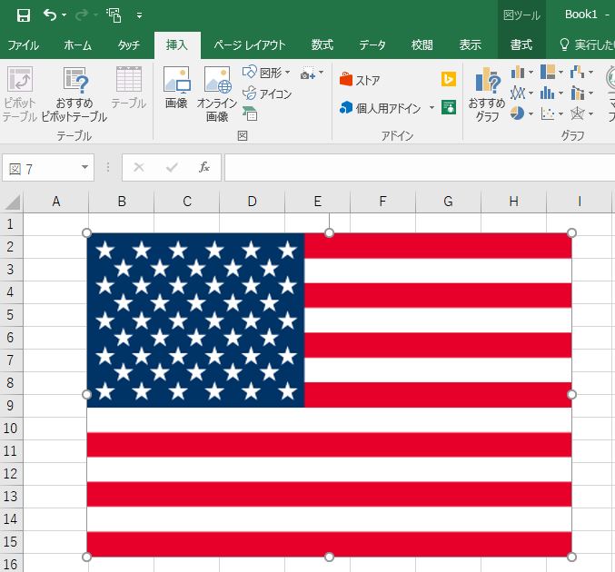Click the Select All corner triangle
The width and height of the screenshot is (615, 572).
tap(12, 202)
